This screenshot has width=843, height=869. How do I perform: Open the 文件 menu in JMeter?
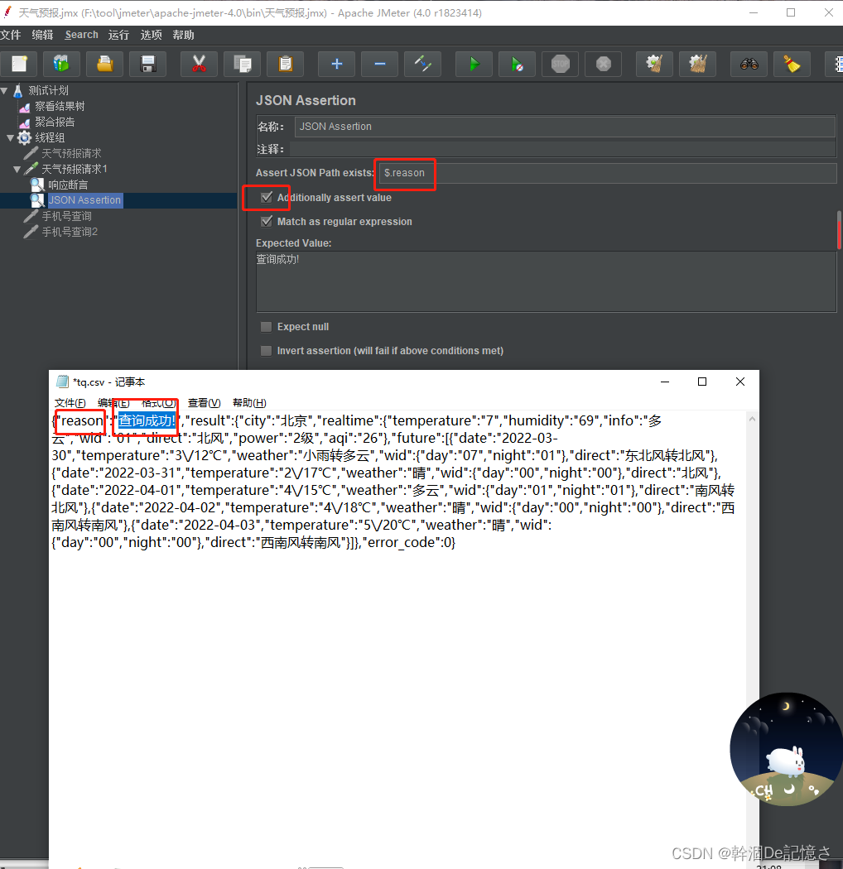click(11, 35)
